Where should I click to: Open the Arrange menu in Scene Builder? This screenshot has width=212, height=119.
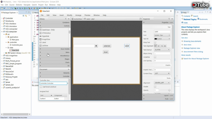click(78, 15)
